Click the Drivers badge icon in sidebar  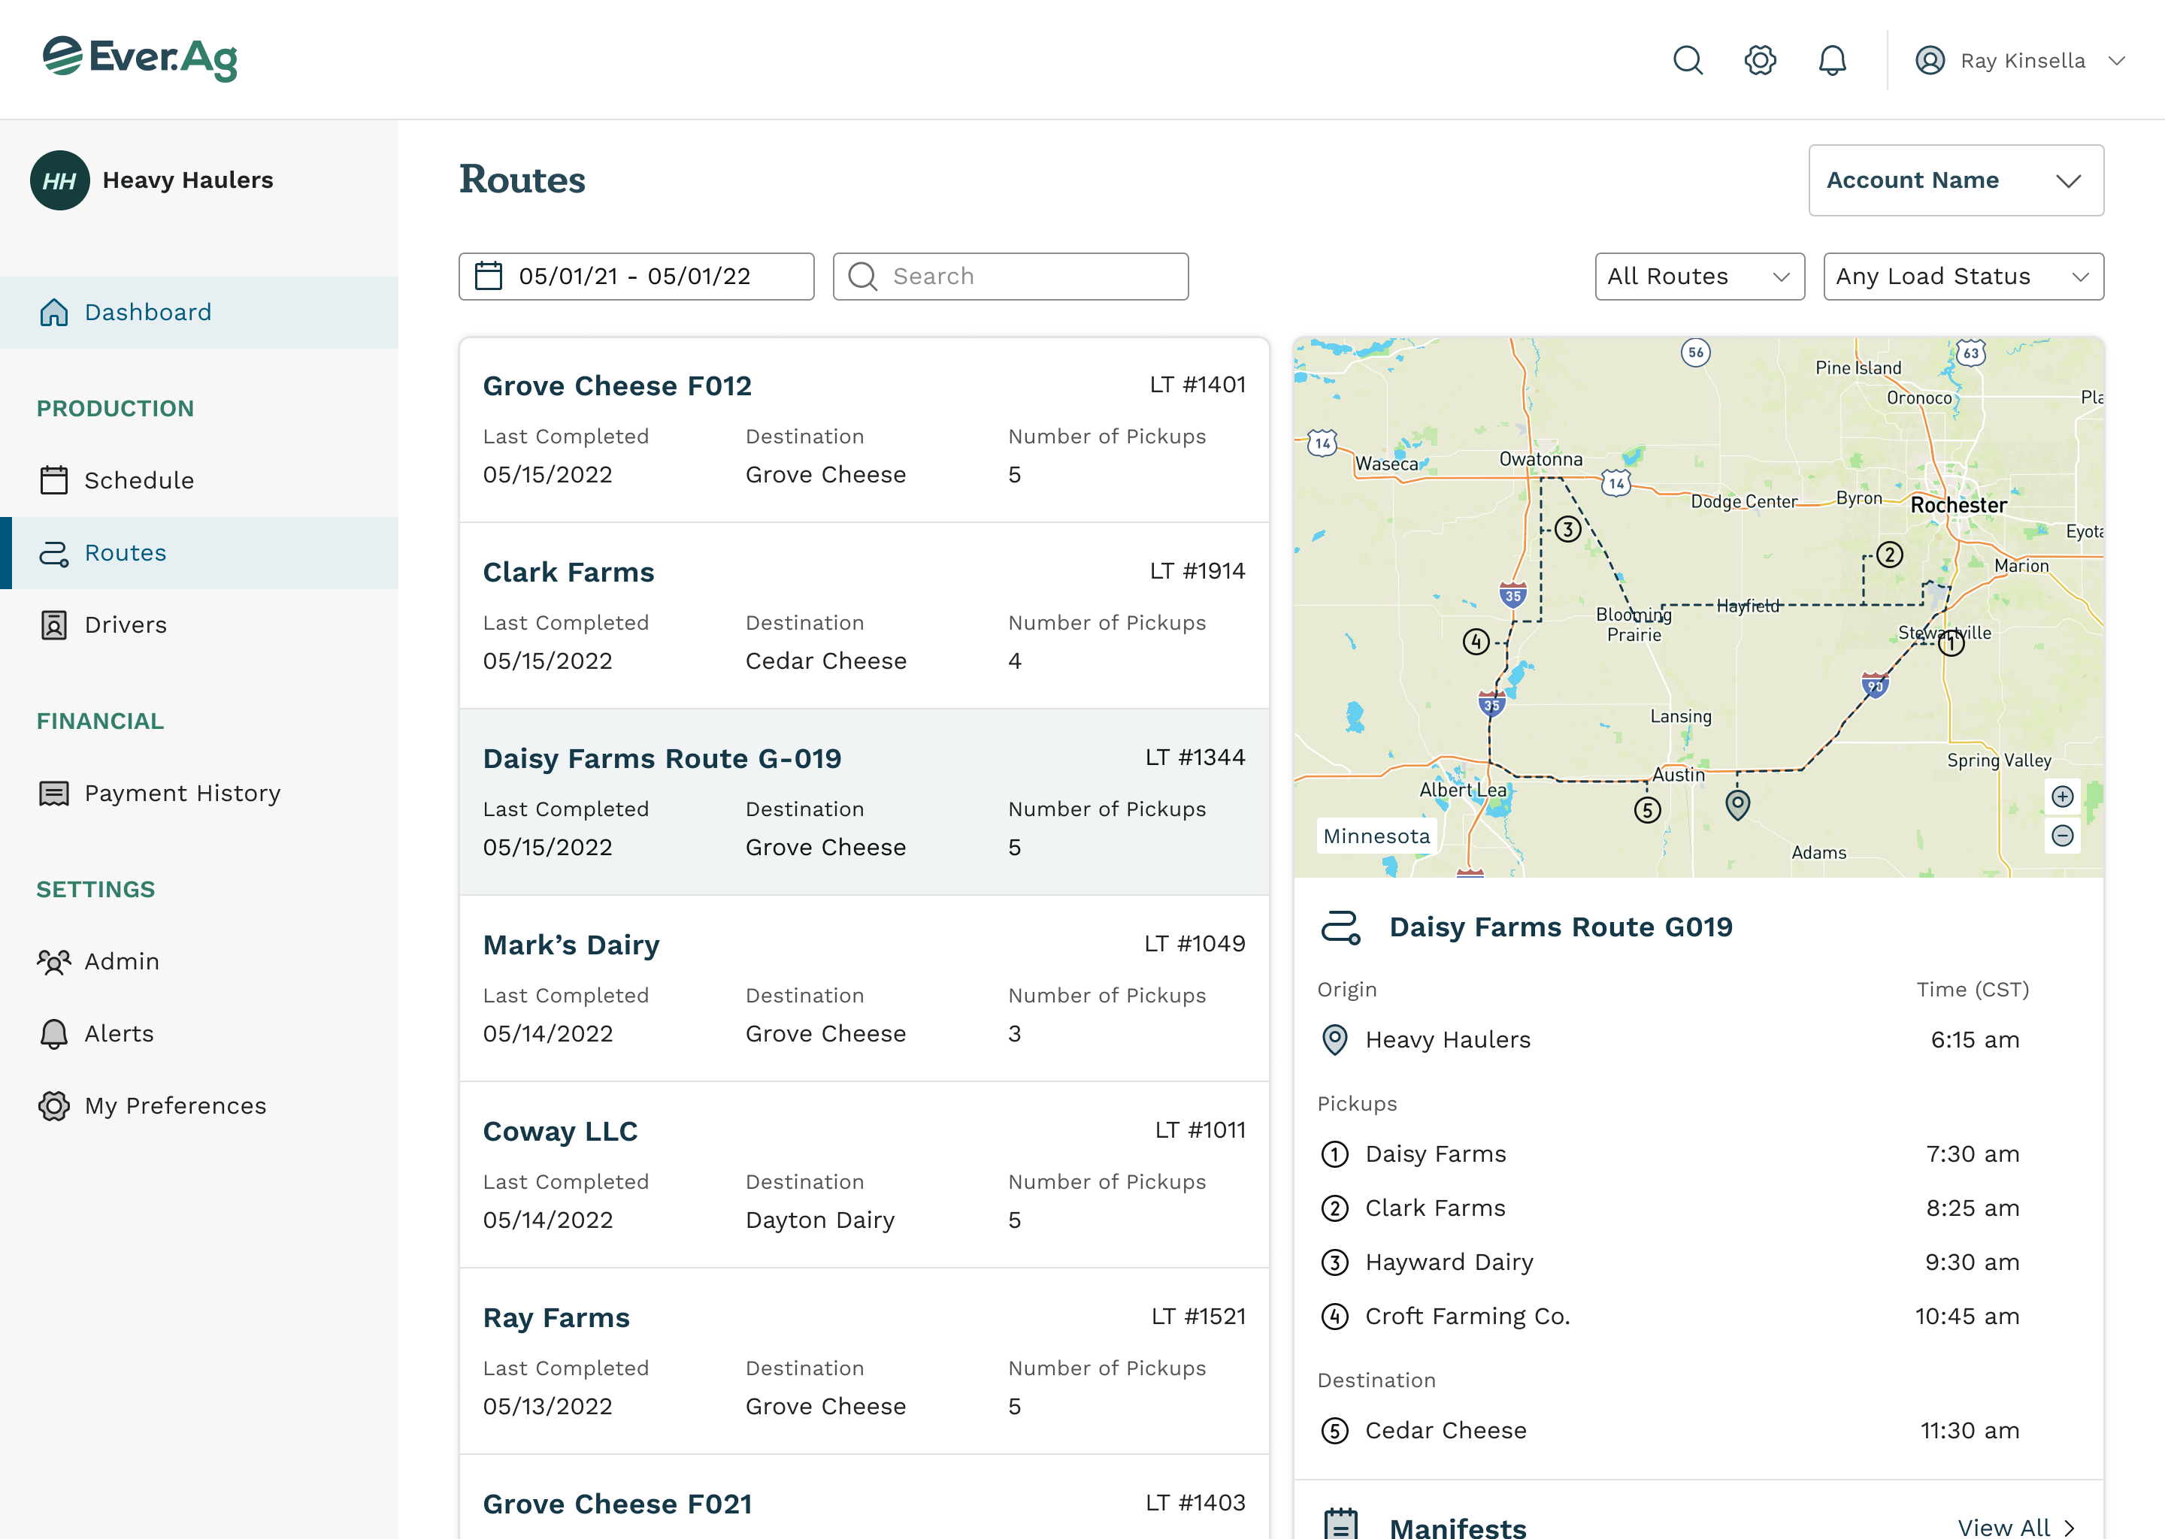pos(54,624)
